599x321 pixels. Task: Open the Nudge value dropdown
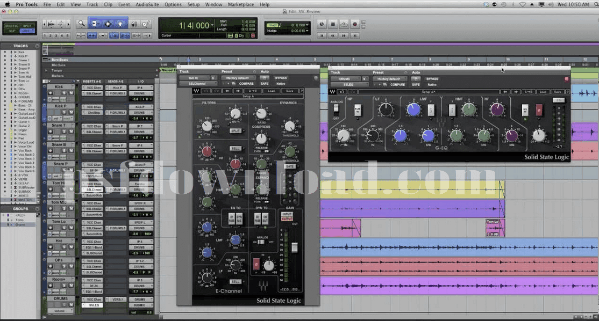pyautogui.click(x=308, y=31)
